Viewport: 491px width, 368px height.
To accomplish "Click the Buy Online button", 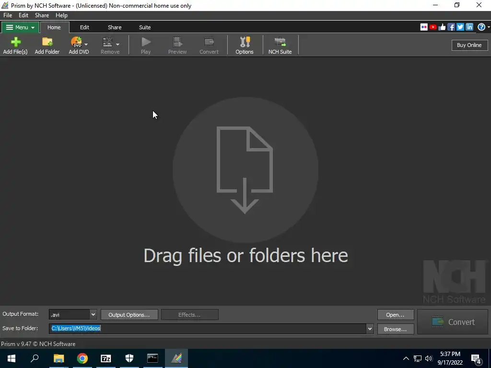I will point(469,45).
